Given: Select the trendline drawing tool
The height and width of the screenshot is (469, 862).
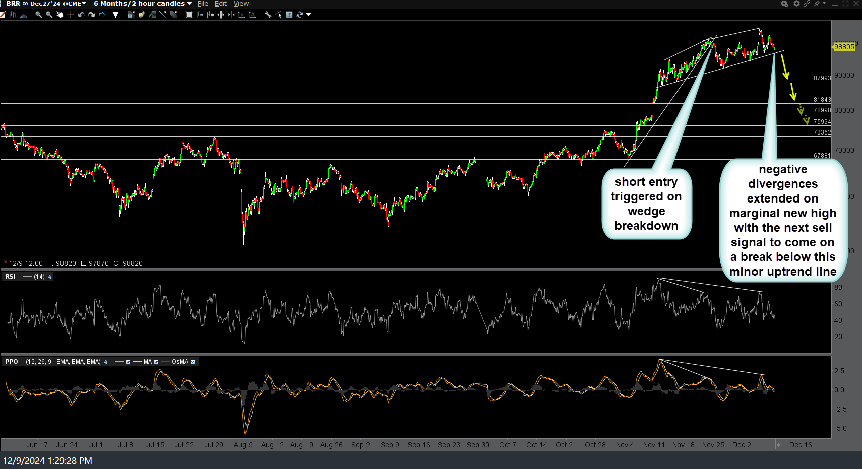Looking at the screenshot, I should coord(163,15).
